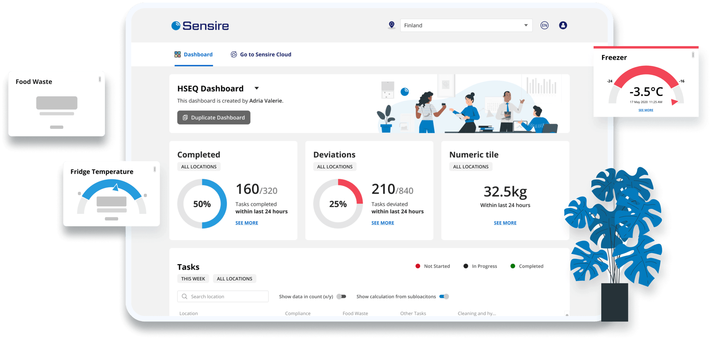
Task: Click the Food Waste column header
Action: [355, 313]
